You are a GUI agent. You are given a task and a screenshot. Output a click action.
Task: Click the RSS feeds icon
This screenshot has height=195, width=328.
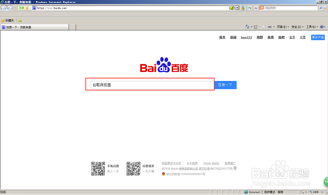point(255,27)
